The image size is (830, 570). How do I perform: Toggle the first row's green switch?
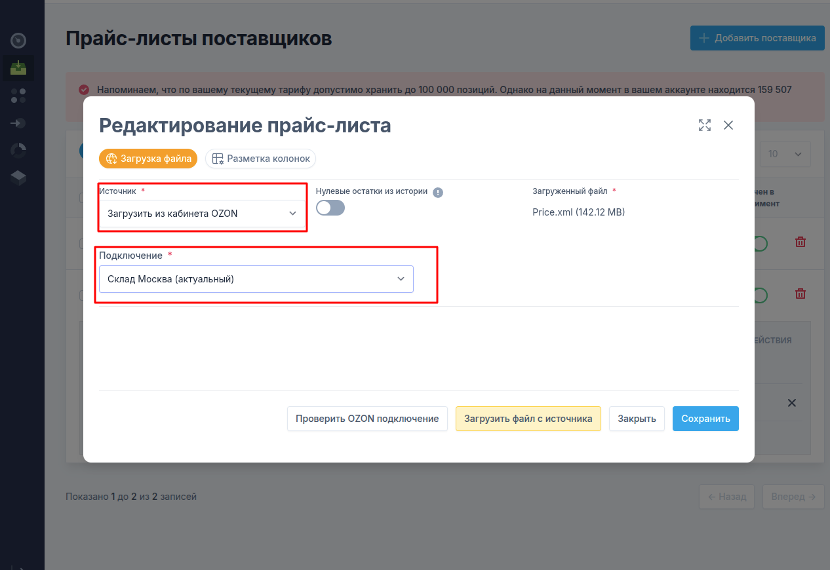[760, 243]
